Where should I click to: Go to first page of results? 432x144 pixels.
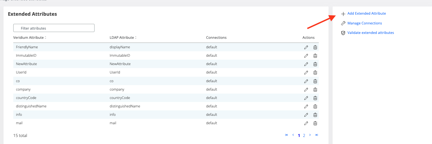[286, 135]
